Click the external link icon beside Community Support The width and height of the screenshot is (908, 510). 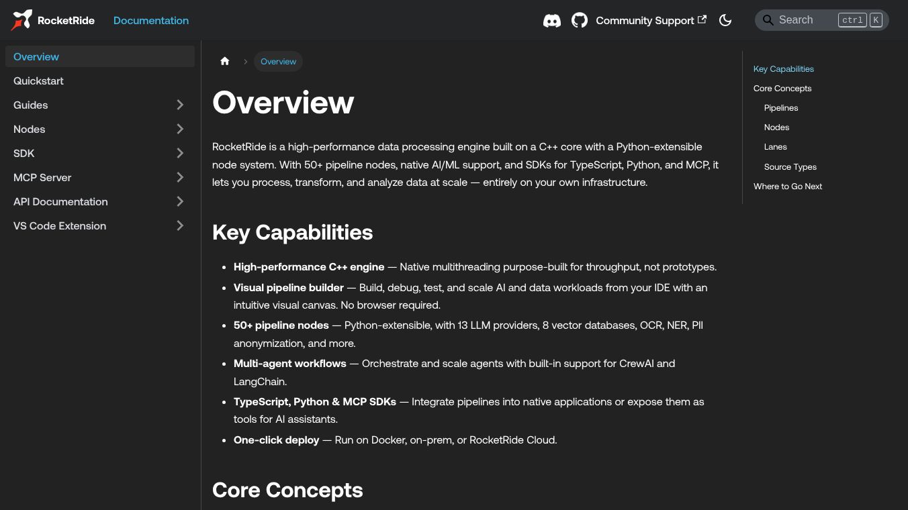click(x=702, y=19)
